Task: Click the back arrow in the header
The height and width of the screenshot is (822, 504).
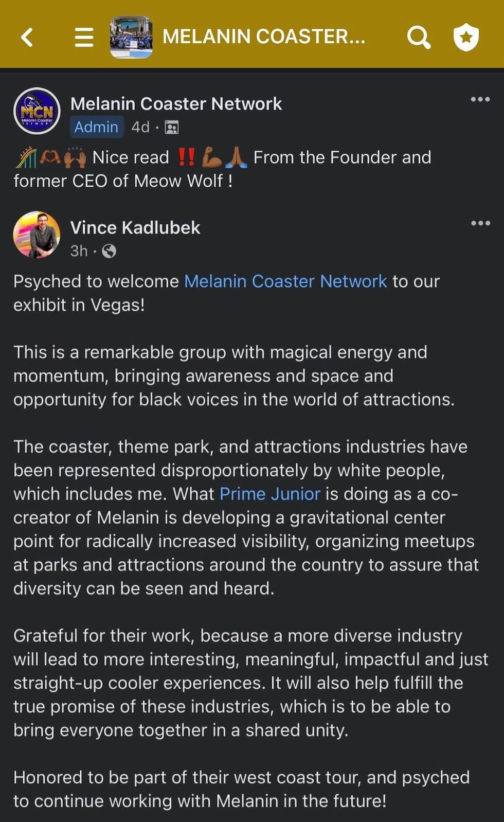Action: (26, 37)
